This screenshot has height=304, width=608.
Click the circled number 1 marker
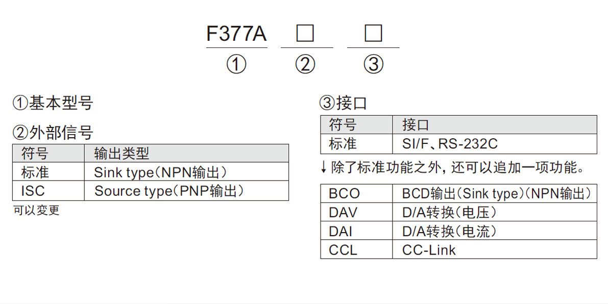pos(236,65)
